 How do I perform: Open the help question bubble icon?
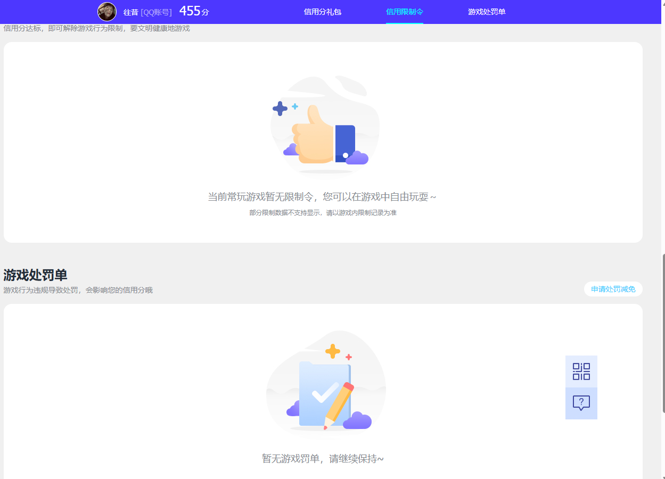pyautogui.click(x=581, y=403)
